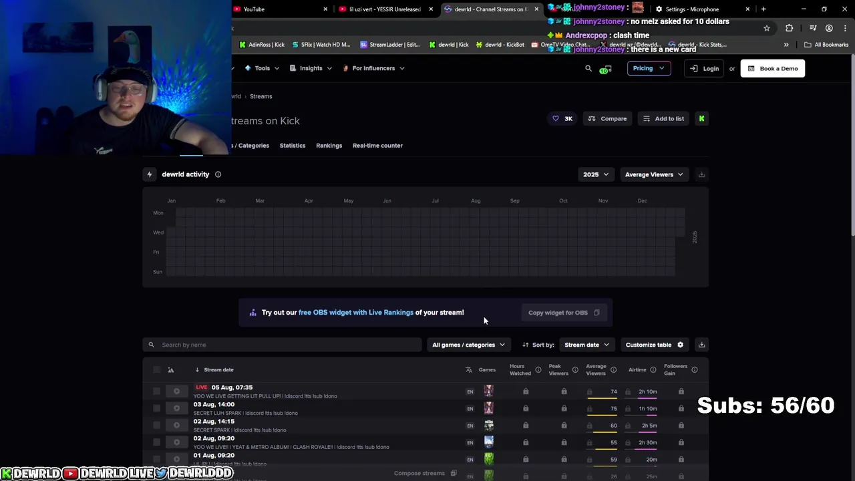This screenshot has width=855, height=481.
Task: Tick the checkbox for 02 Aug, 14:15 stream
Action: click(157, 426)
